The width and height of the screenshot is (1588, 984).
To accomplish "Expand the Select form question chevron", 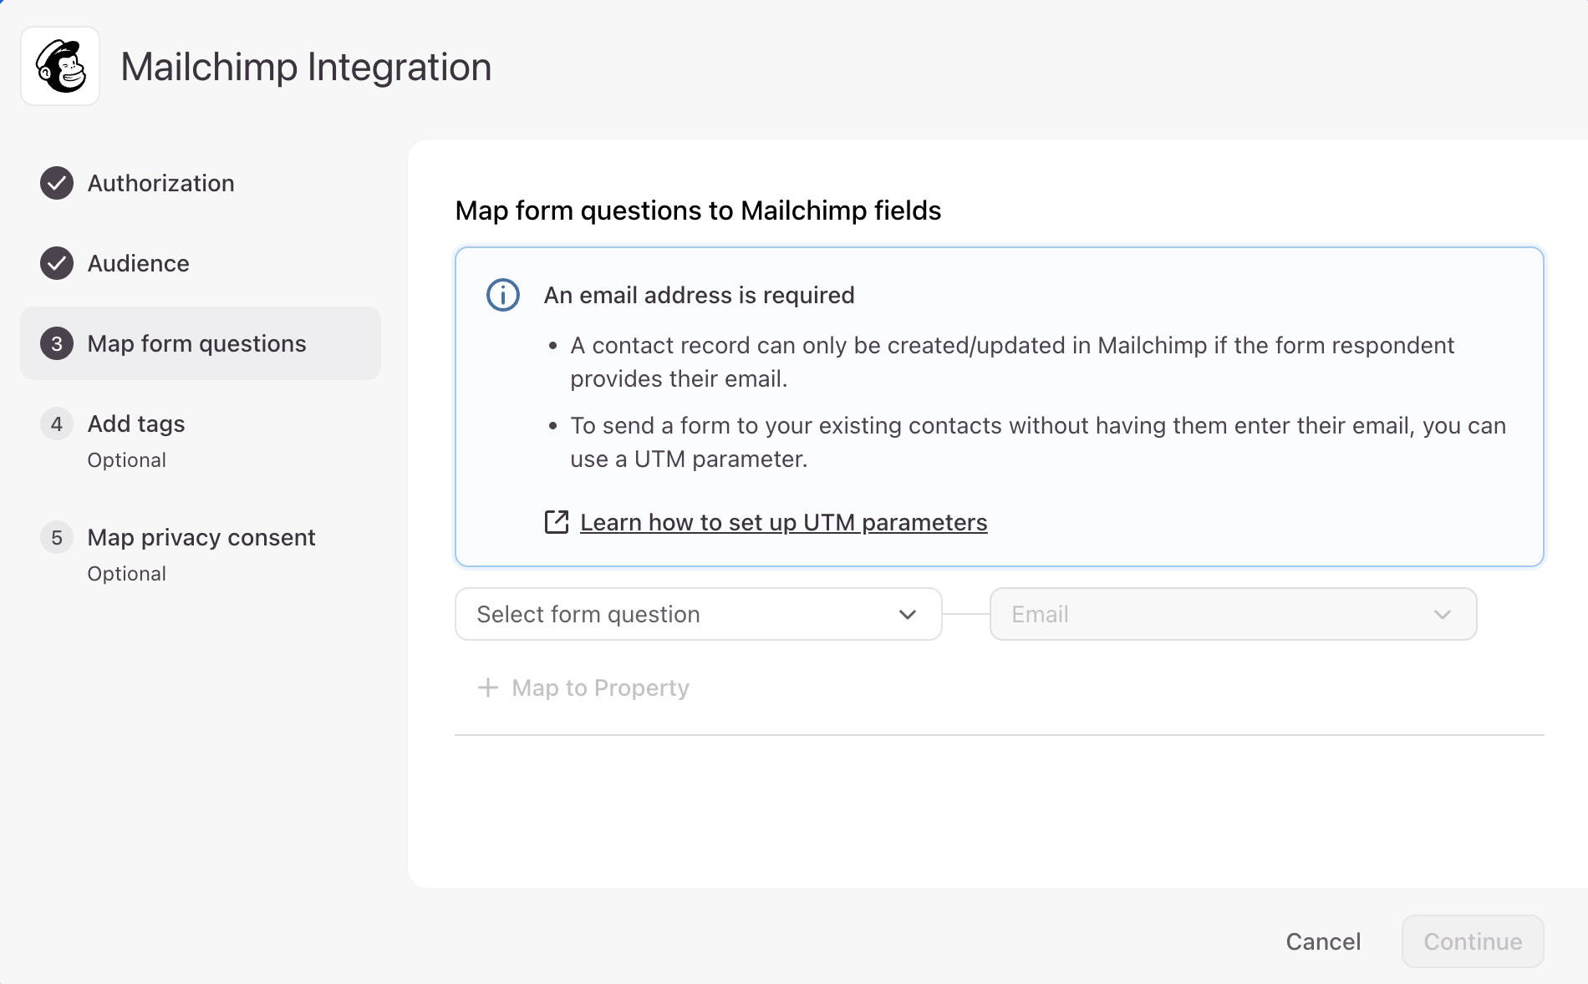I will click(x=908, y=615).
